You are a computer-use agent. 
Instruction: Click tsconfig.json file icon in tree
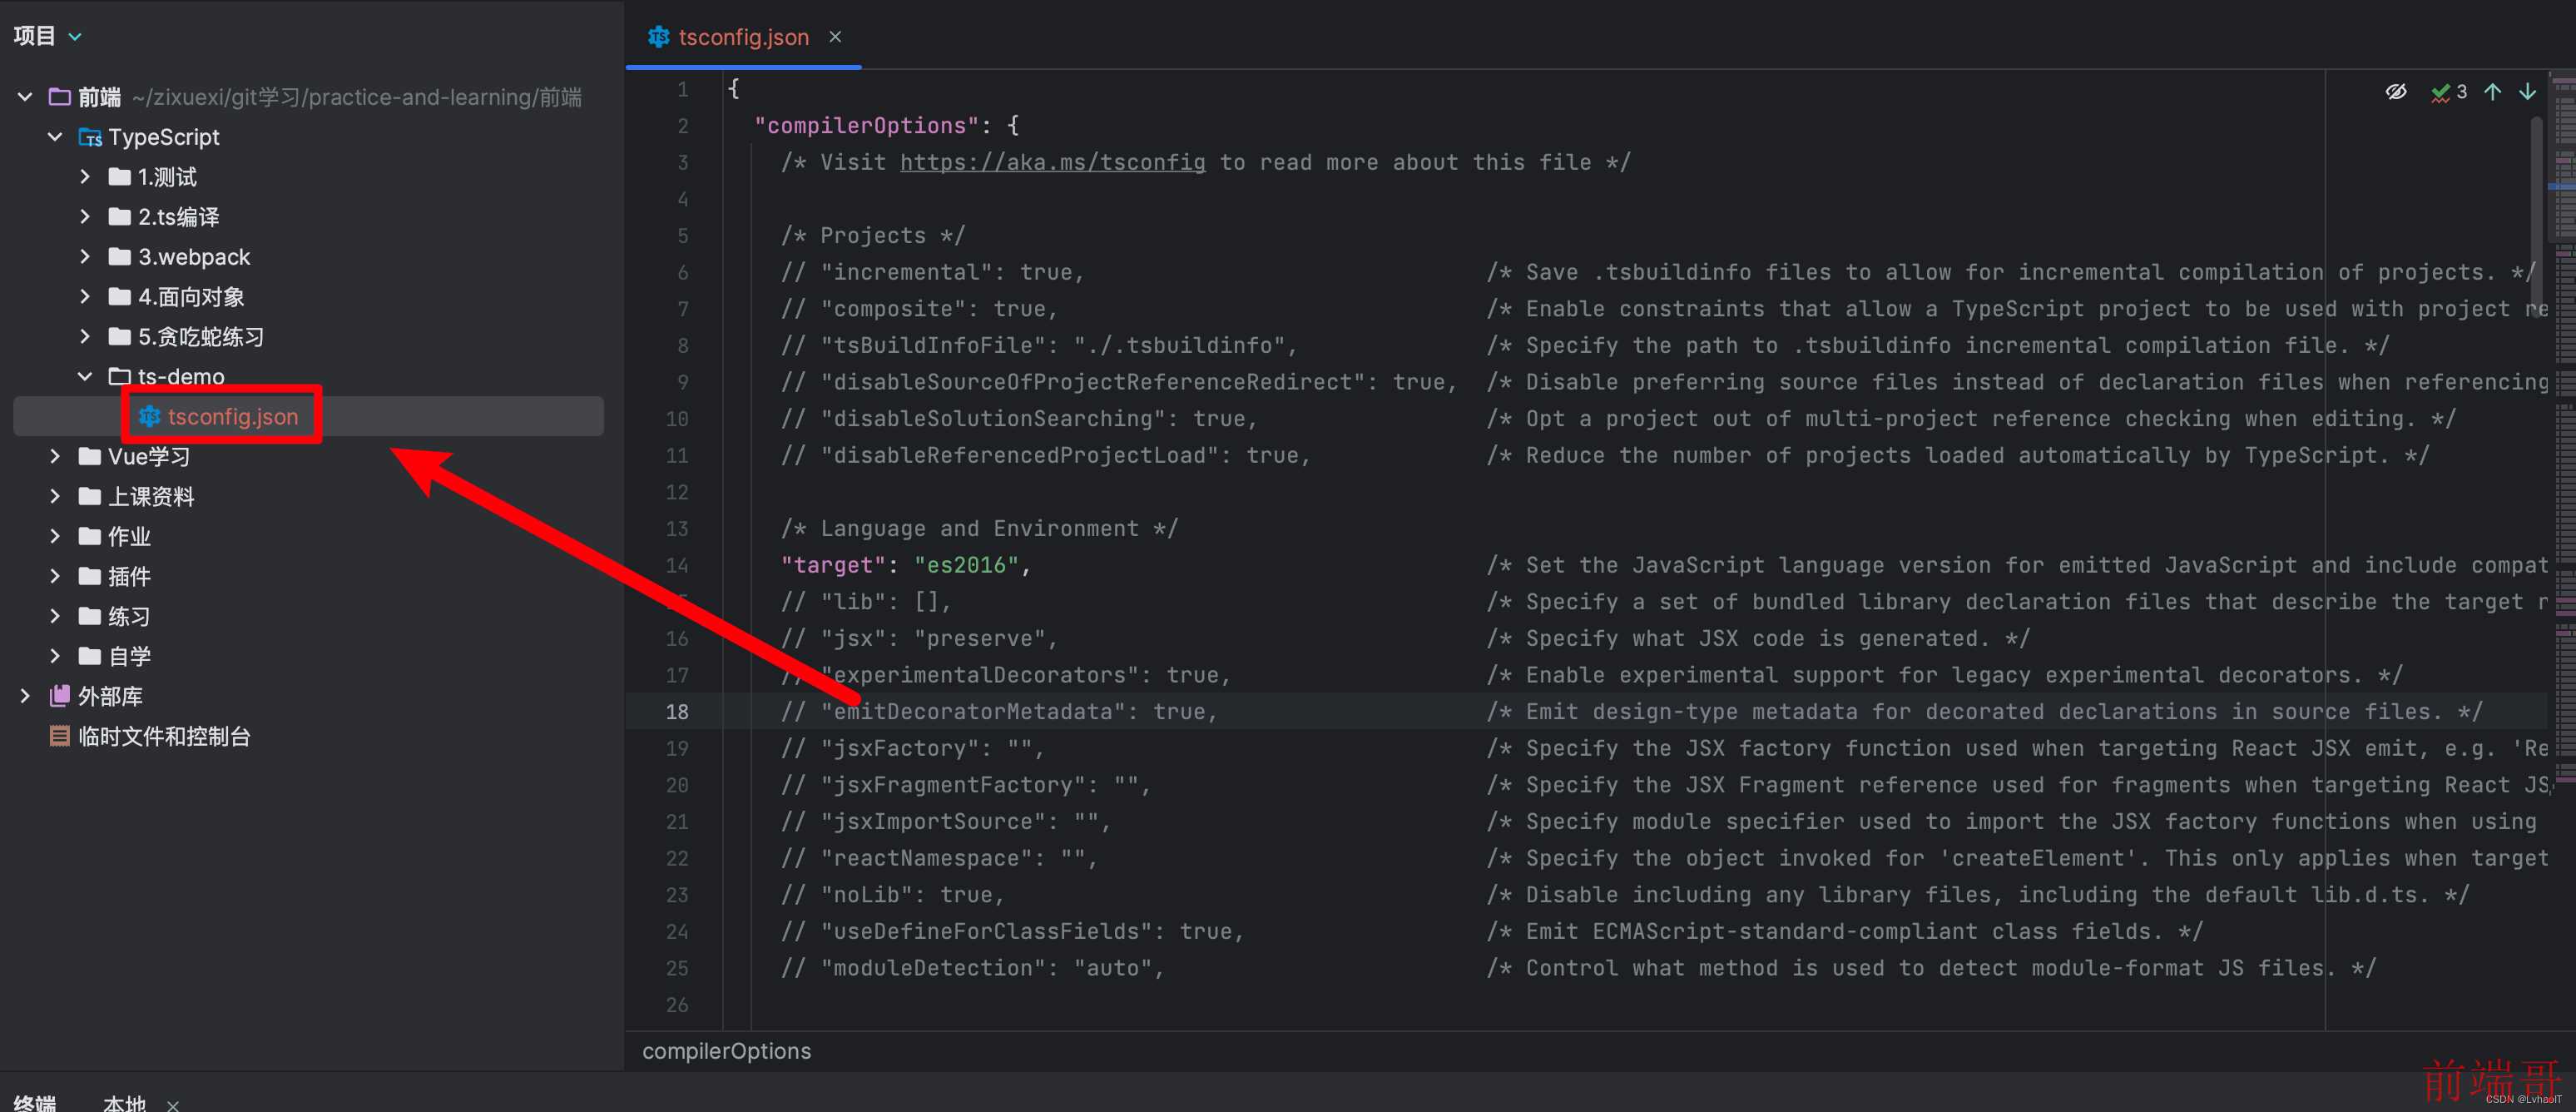tap(150, 417)
